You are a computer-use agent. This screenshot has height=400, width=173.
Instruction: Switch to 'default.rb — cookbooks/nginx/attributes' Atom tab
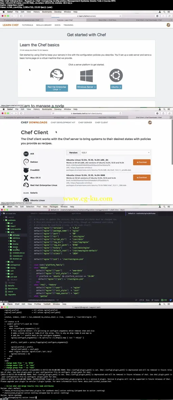pyautogui.click(x=142, y=213)
